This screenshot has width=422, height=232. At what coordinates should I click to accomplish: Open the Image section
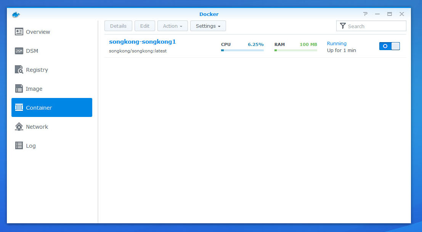[52, 88]
